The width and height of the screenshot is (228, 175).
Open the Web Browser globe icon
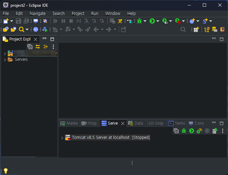[x=36, y=29]
